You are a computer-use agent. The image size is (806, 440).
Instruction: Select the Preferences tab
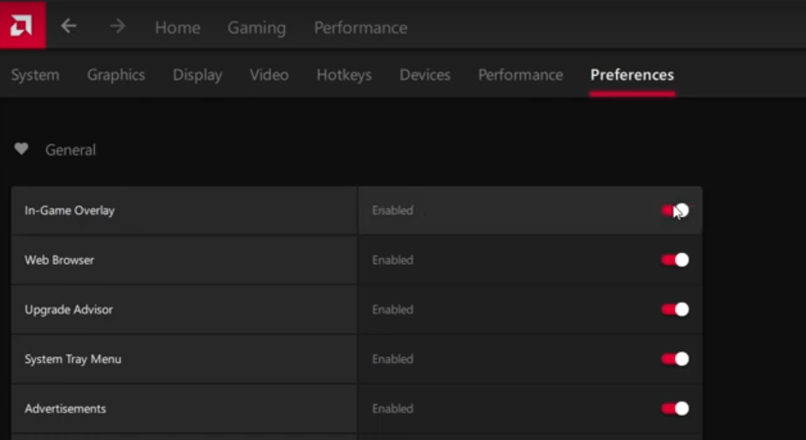click(632, 75)
